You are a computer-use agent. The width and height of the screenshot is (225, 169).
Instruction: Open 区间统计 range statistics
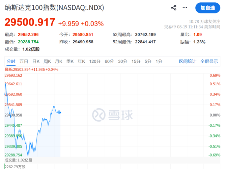[188, 61]
